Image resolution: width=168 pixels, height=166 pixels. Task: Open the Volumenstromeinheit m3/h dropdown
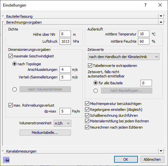[x=62, y=123]
